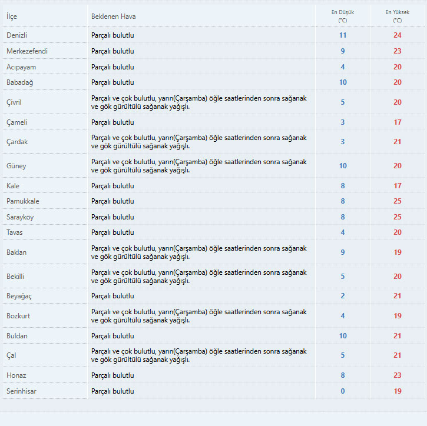
Task: Click the İlçe column header
Action: click(x=12, y=16)
